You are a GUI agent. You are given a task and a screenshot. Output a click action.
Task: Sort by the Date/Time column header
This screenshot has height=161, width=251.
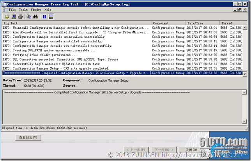pyautogui.click(x=203, y=23)
